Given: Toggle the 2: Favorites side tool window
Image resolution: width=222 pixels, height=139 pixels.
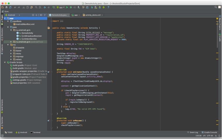Looking at the screenshot, I should click(x=2, y=123).
